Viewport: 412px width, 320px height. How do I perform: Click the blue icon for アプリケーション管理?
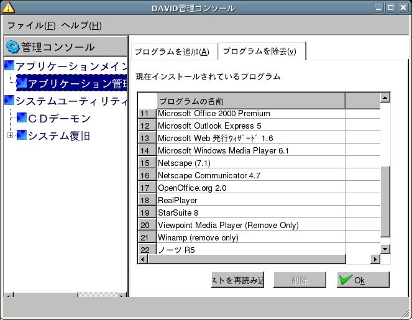22,83
